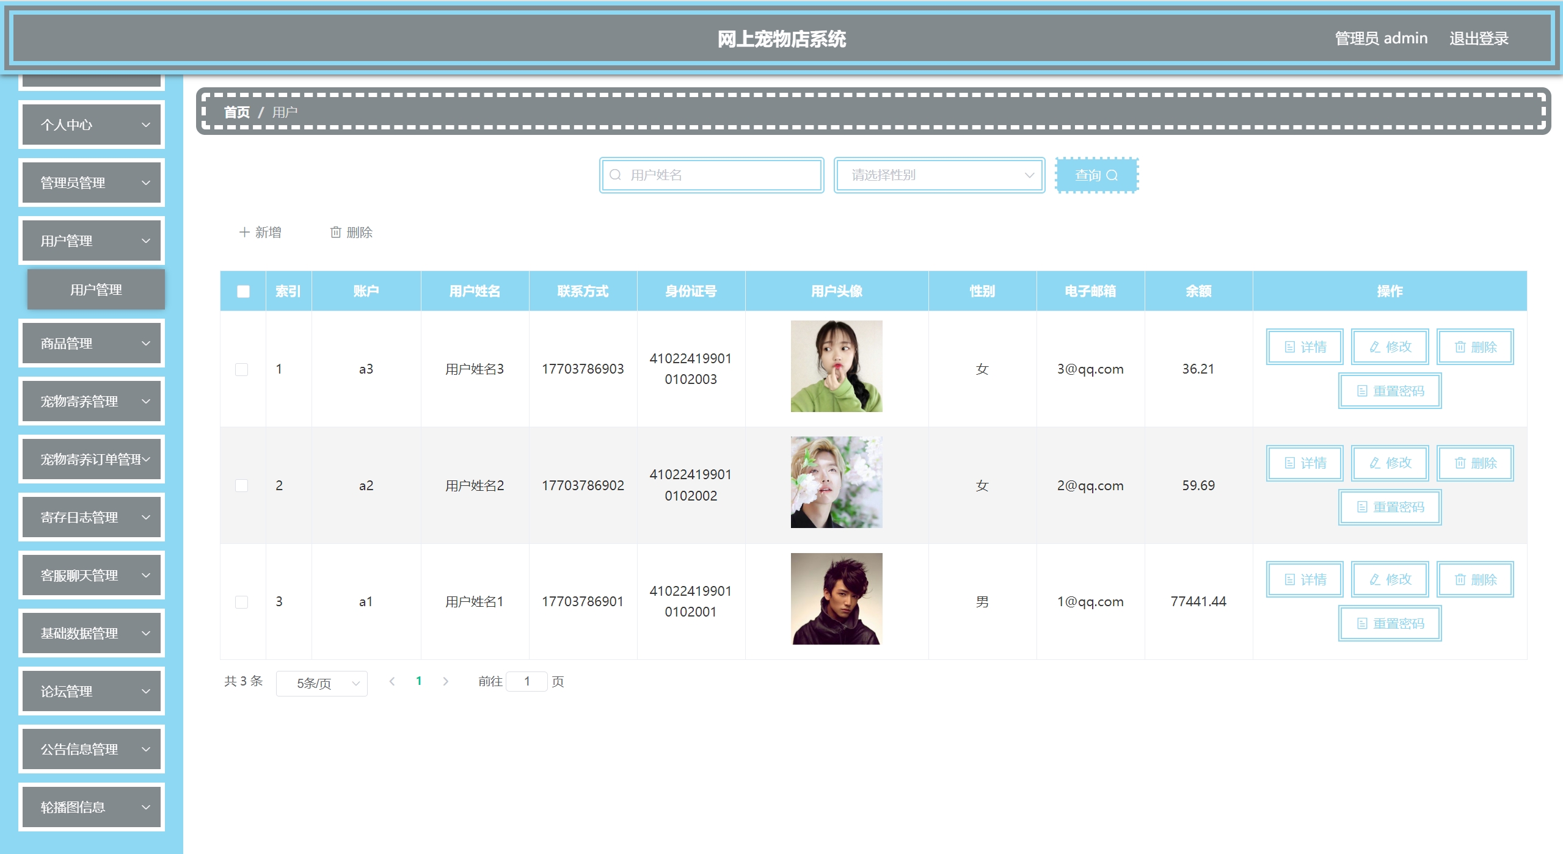Click the trash icon 删除 above the table
The height and width of the screenshot is (854, 1563).
[x=351, y=232]
